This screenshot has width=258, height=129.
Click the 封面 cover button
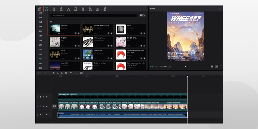54,106
